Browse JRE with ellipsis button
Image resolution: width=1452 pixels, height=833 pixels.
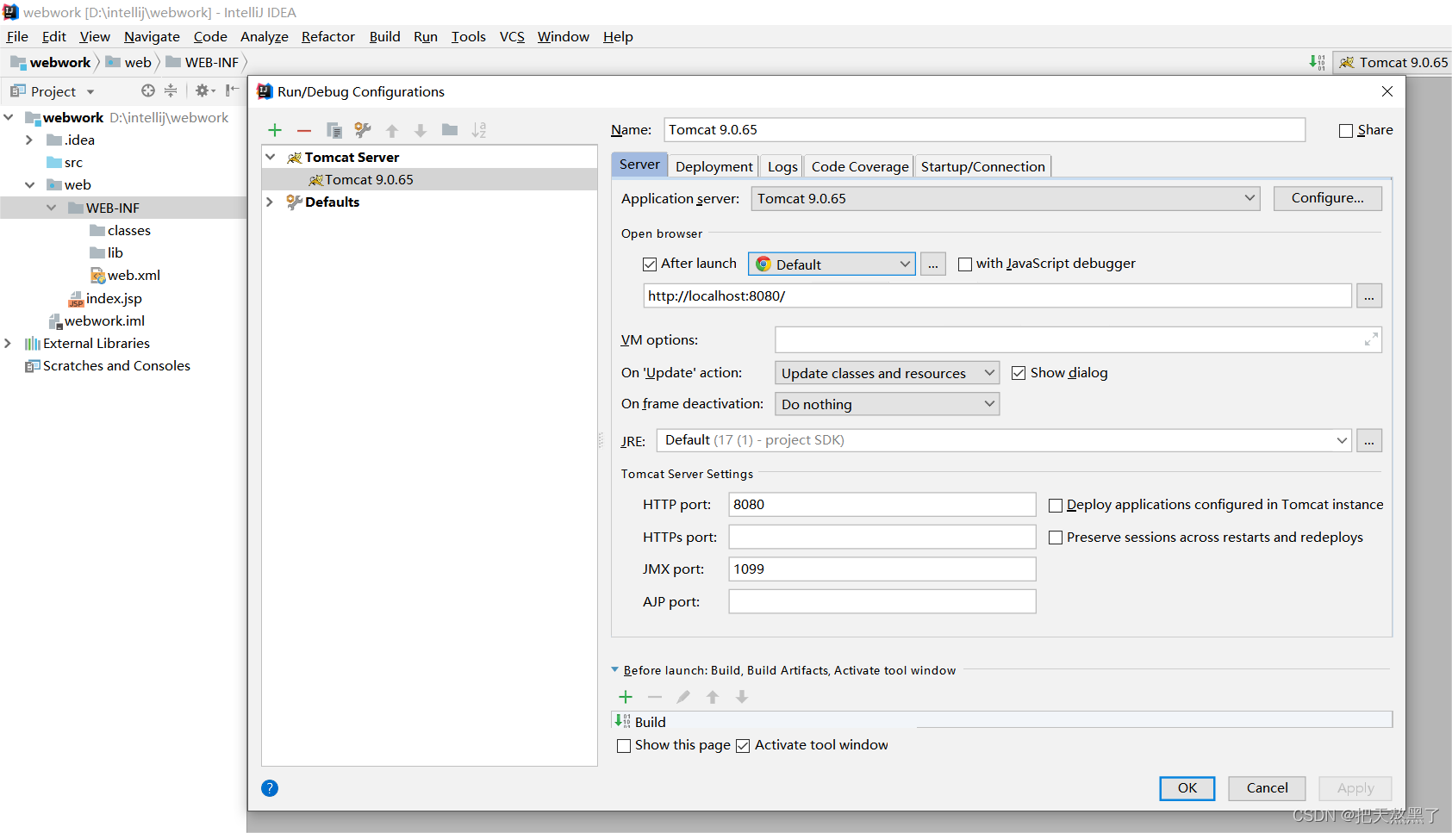point(1369,440)
